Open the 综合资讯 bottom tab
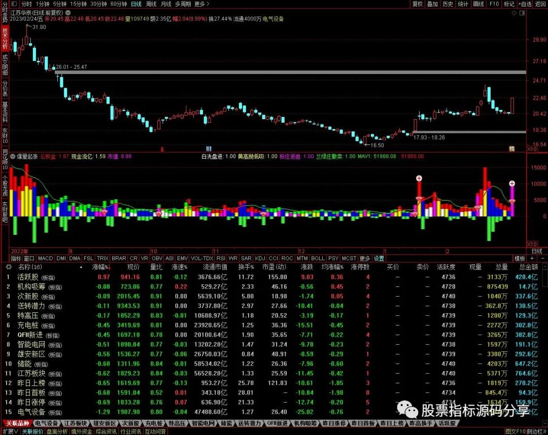This screenshot has height=435, width=548. click(106, 431)
